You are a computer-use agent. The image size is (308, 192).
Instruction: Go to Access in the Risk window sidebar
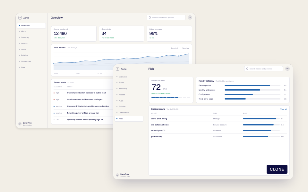pyautogui.click(x=129, y=95)
